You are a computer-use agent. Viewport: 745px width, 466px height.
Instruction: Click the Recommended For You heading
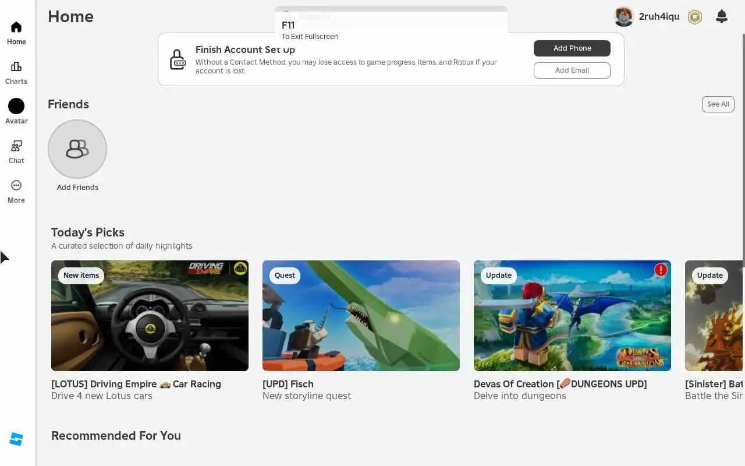click(116, 436)
